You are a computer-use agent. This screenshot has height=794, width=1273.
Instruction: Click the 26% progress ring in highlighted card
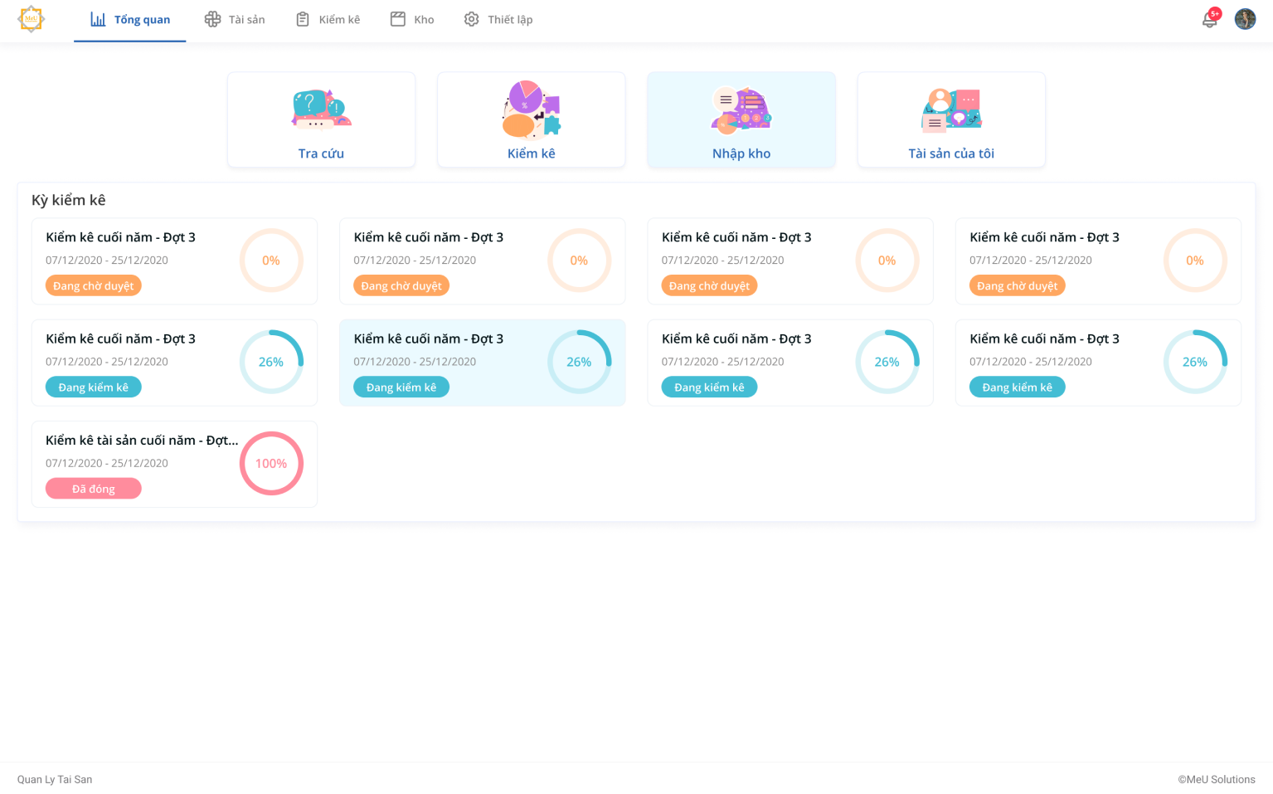click(579, 362)
